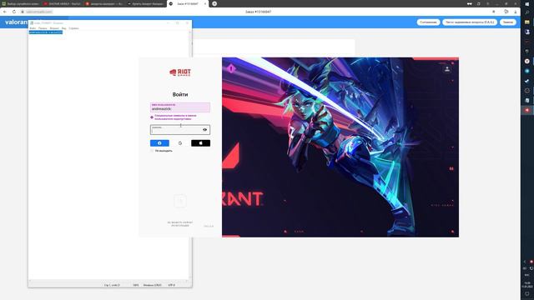This screenshot has width=534, height=300.
Task: Open the Справка menu in Notepad
Action: tap(73, 28)
